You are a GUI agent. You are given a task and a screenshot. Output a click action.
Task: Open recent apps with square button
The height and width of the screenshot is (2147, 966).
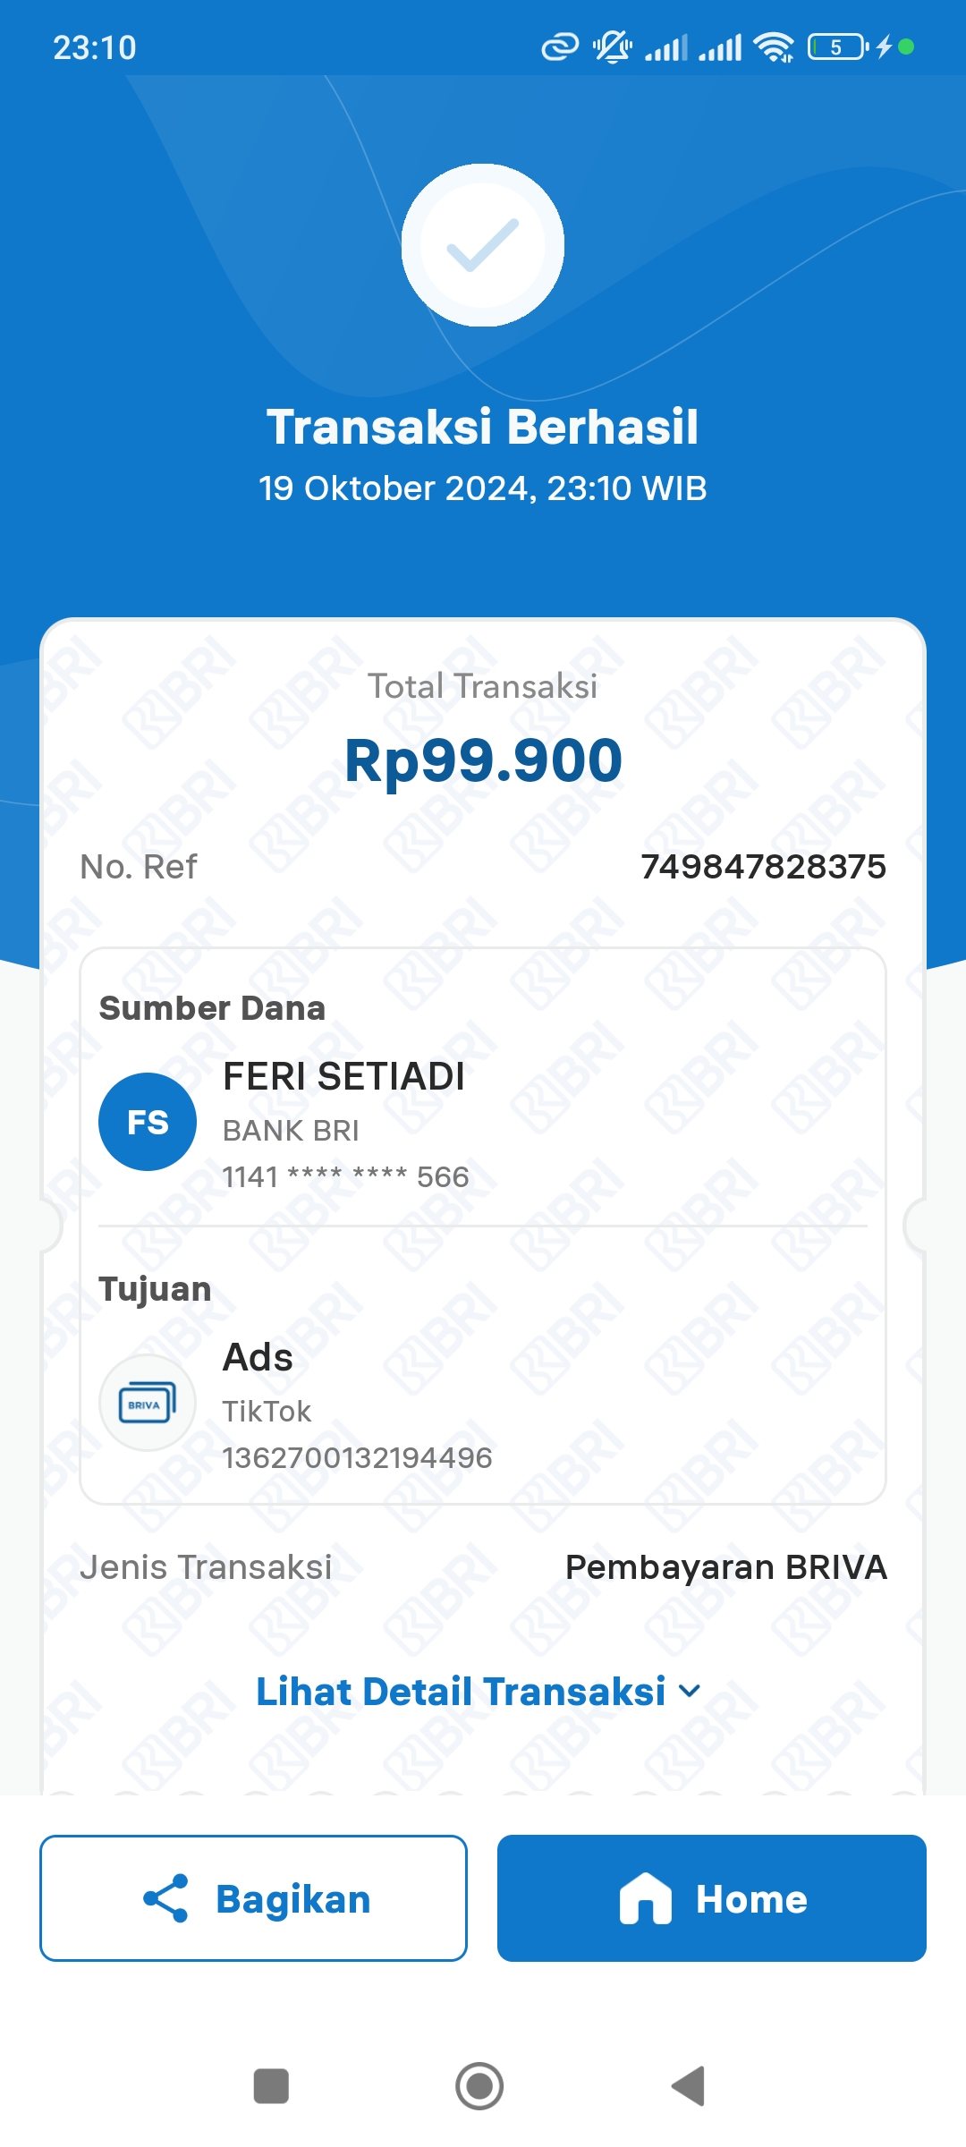click(271, 2086)
